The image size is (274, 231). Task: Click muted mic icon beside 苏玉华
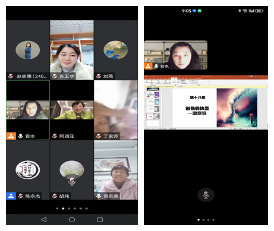(x=55, y=76)
